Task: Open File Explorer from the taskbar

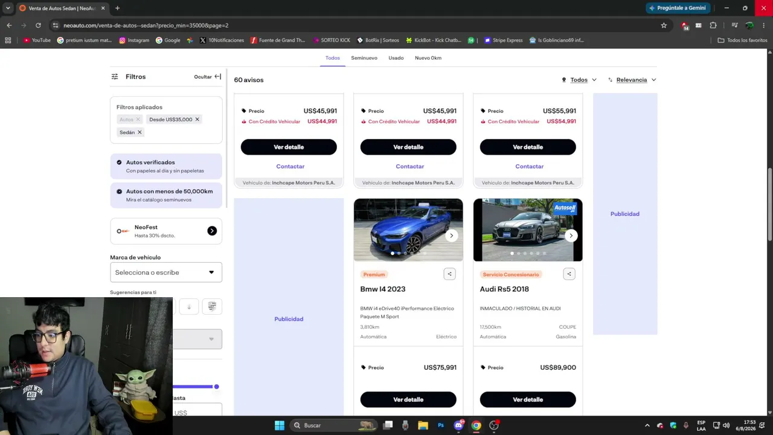Action: click(x=423, y=425)
